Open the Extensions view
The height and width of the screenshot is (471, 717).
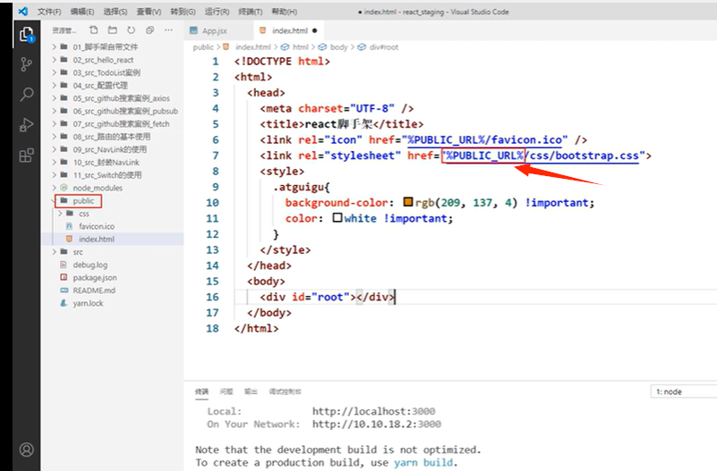point(27,156)
